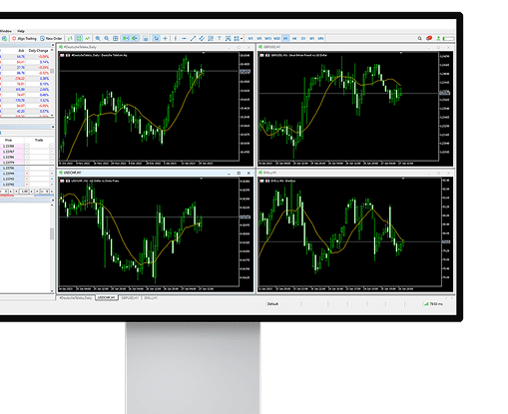Toggle the Algo Trading button
This screenshot has width=508, height=414.
[x=24, y=38]
